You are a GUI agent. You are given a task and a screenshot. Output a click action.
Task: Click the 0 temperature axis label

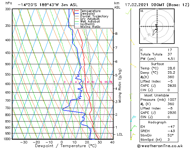coord(62,142)
